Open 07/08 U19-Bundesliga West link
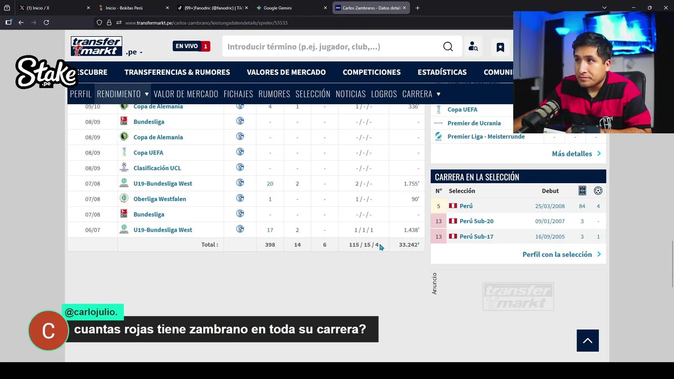The width and height of the screenshot is (674, 379). click(x=163, y=183)
